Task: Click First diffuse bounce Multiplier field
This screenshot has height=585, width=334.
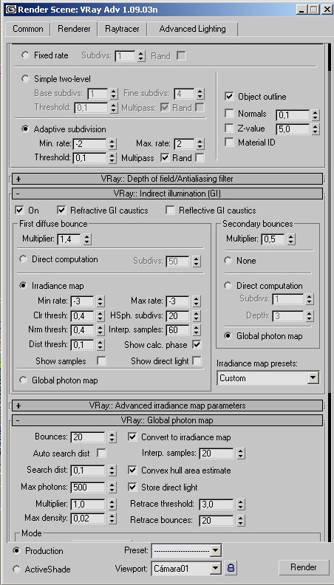Action: point(69,239)
